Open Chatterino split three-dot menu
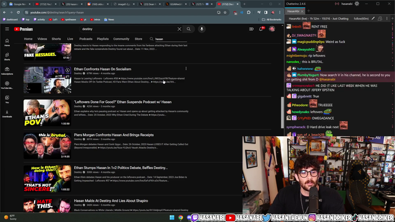The height and width of the screenshot is (222, 395). (x=387, y=18)
